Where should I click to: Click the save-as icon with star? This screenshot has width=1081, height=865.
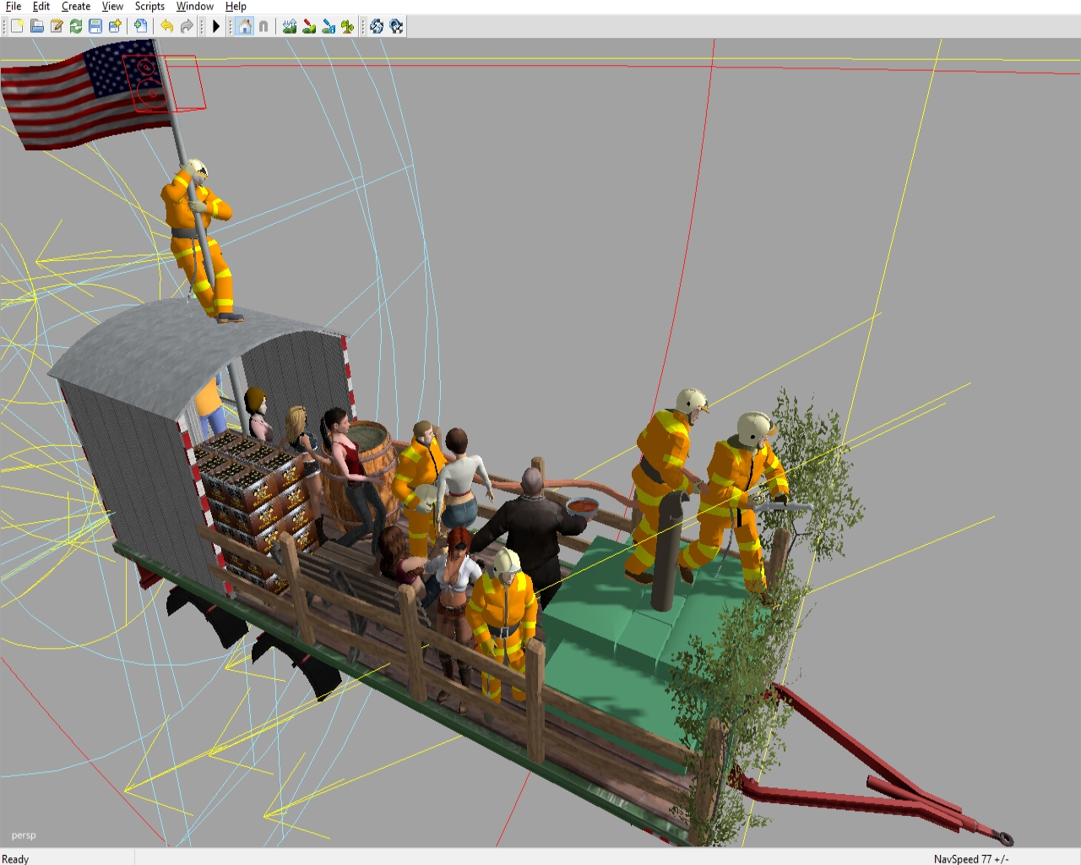(115, 26)
